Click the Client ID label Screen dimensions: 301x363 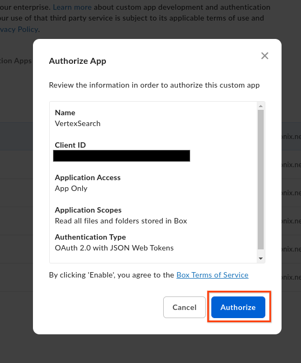pos(70,145)
